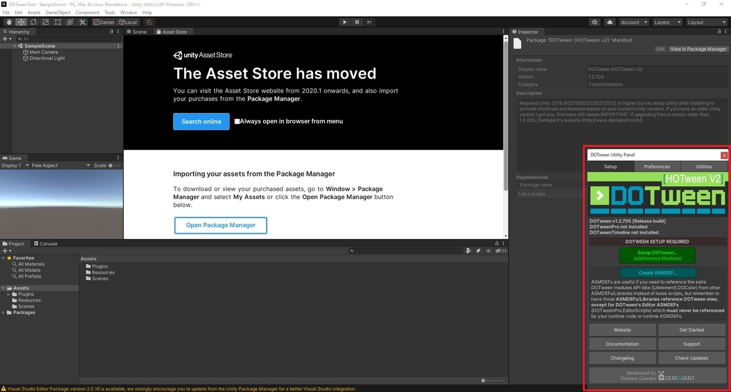This screenshot has height=392, width=731.
Task: Search by type icon in Project
Action: pos(468,251)
